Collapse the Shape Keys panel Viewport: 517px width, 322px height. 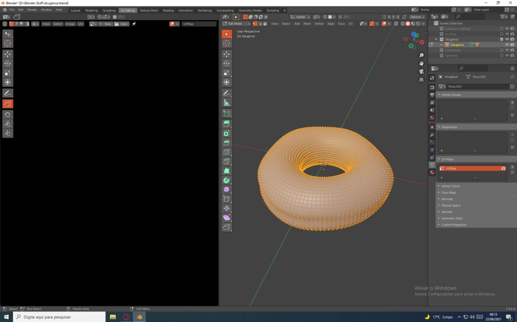pyautogui.click(x=439, y=127)
